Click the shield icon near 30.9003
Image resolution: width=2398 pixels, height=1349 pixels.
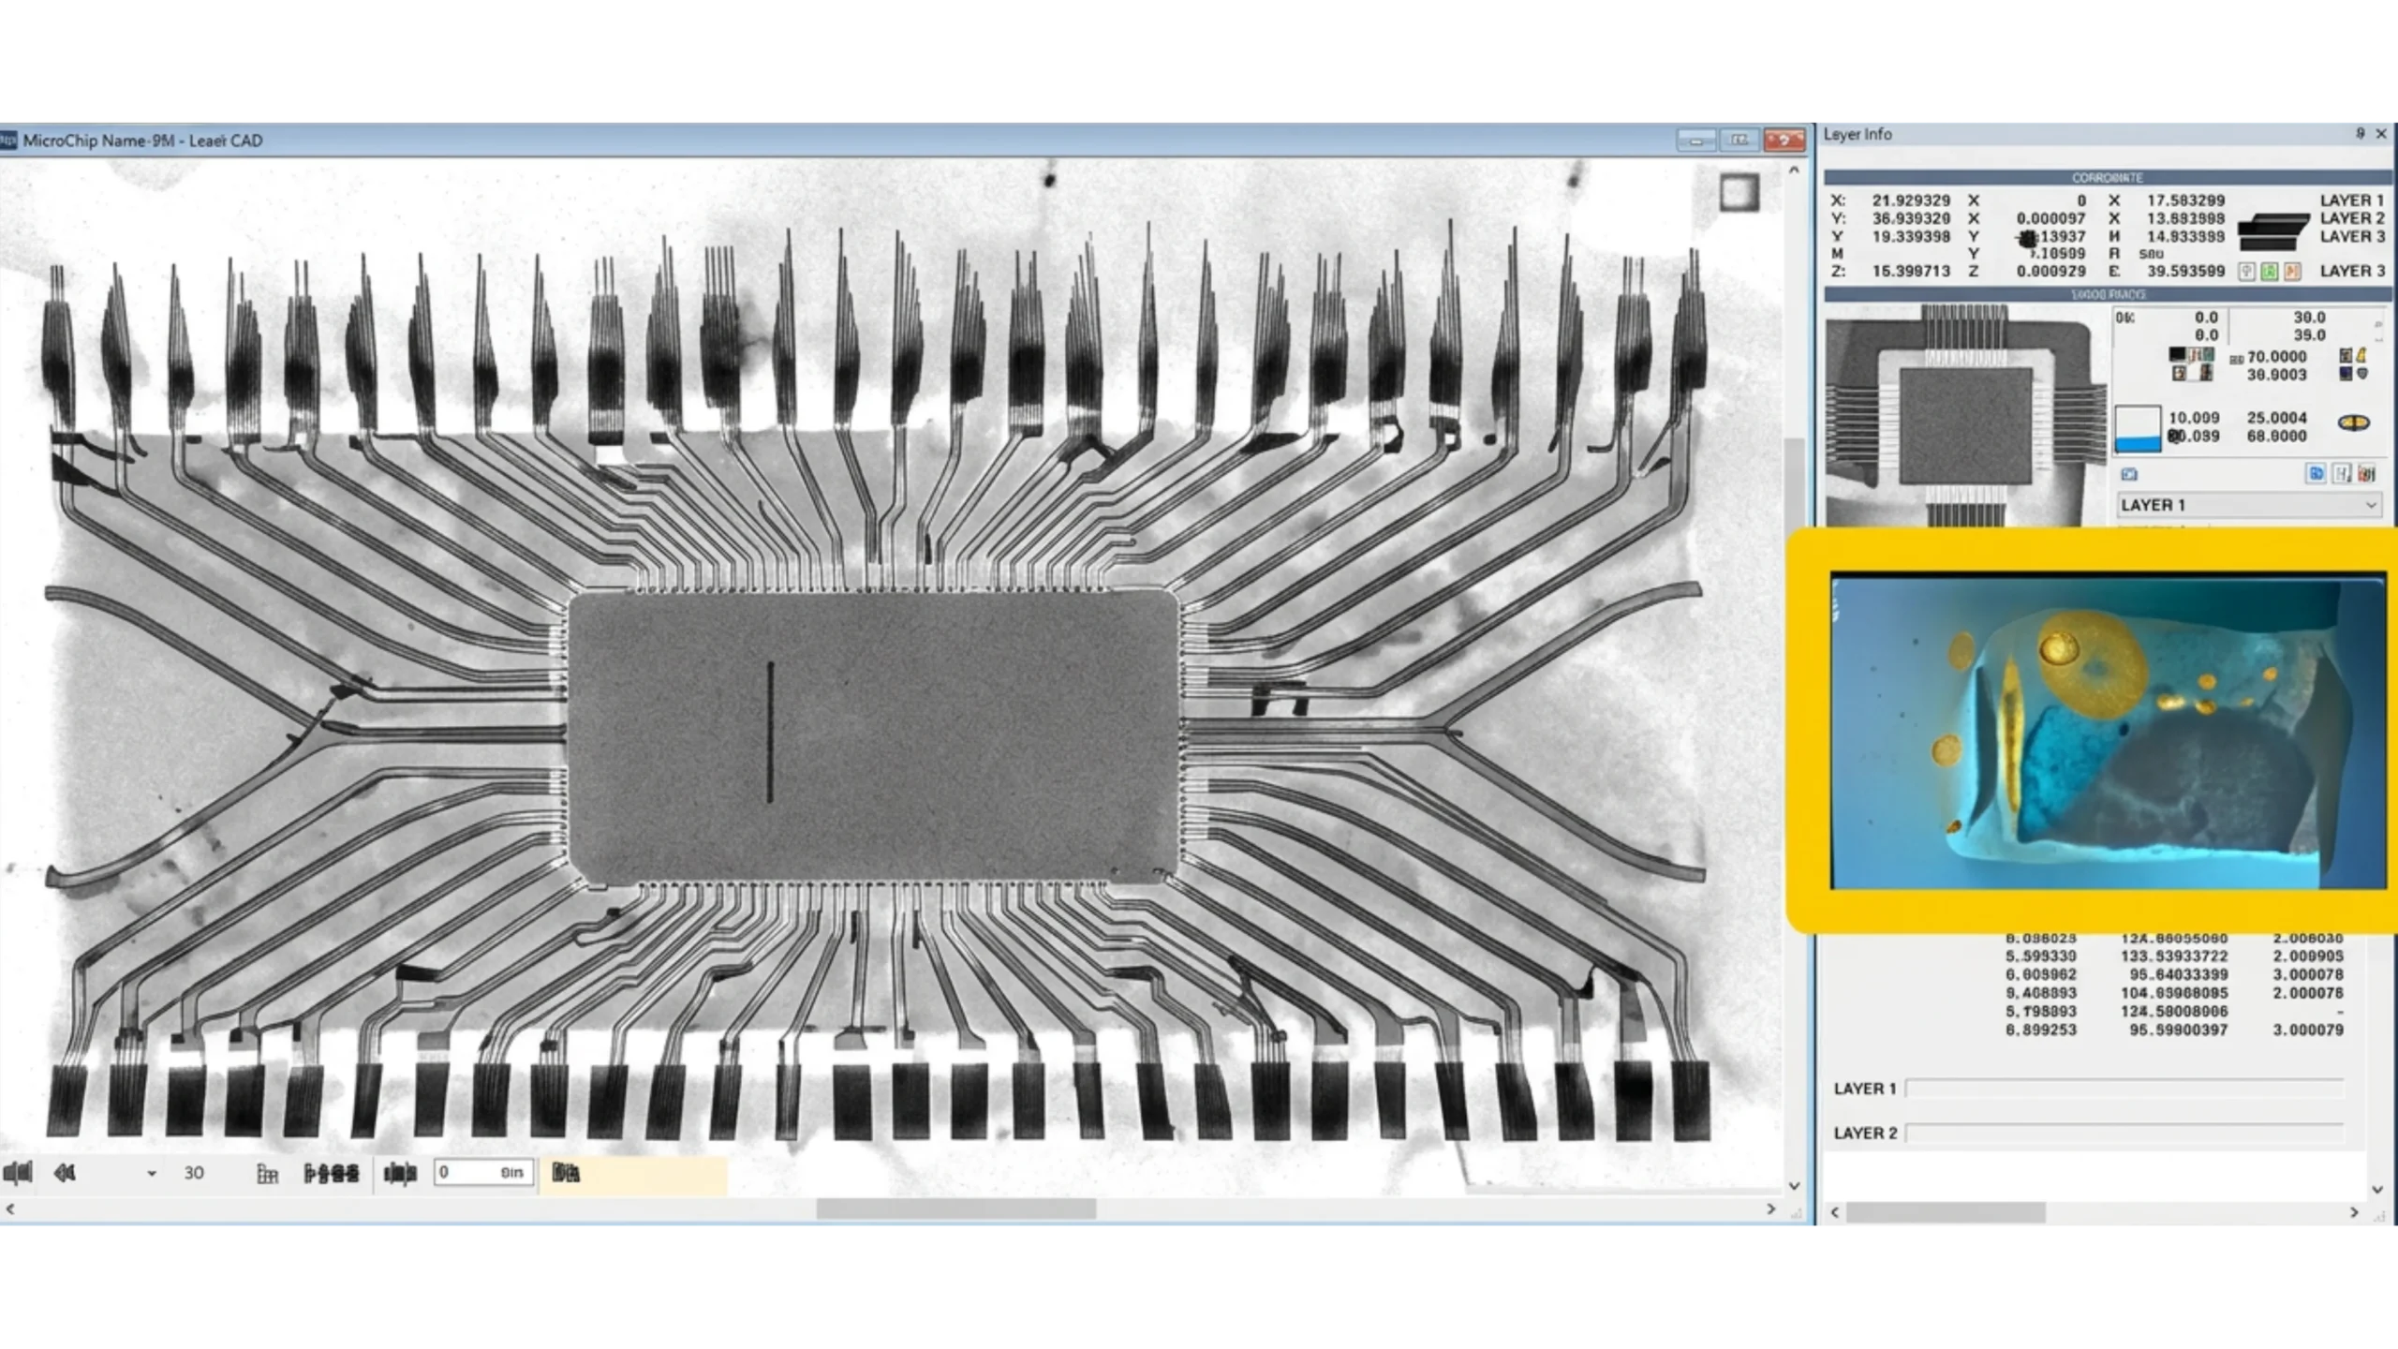coord(2362,373)
